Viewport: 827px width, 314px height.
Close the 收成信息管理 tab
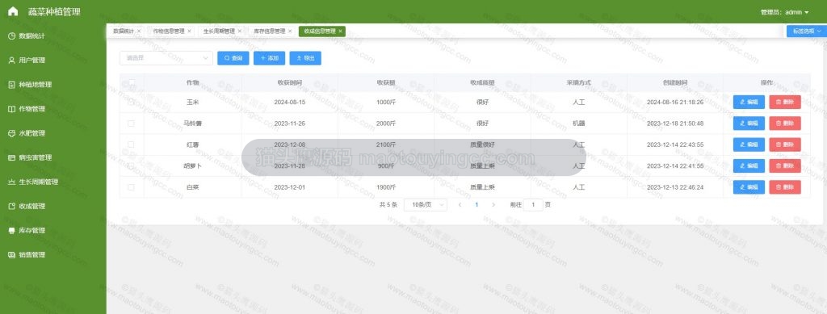tap(340, 31)
